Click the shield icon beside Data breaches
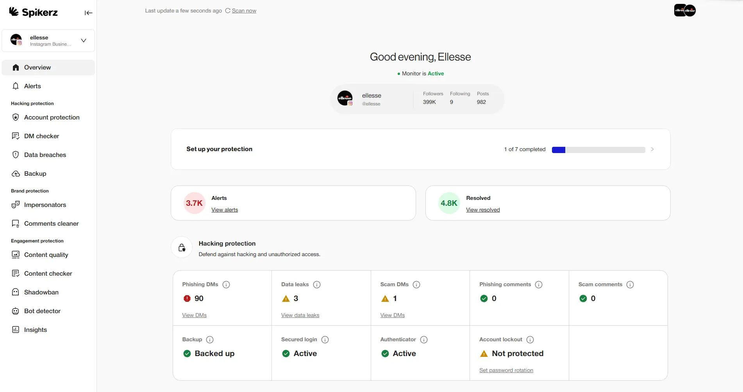This screenshot has height=392, width=743. coord(16,155)
